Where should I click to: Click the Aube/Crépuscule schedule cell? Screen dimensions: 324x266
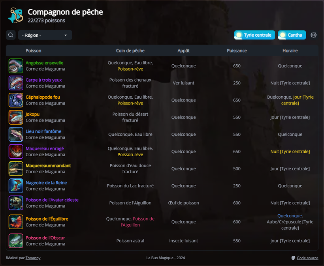(x=290, y=222)
